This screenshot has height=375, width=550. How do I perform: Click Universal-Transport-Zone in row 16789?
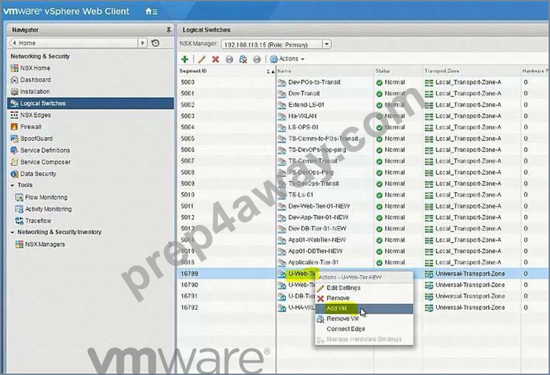[x=470, y=274]
